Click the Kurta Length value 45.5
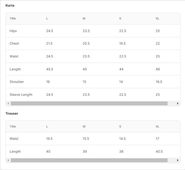Viewport: 185px width, 170px height. pyautogui.click(x=50, y=69)
